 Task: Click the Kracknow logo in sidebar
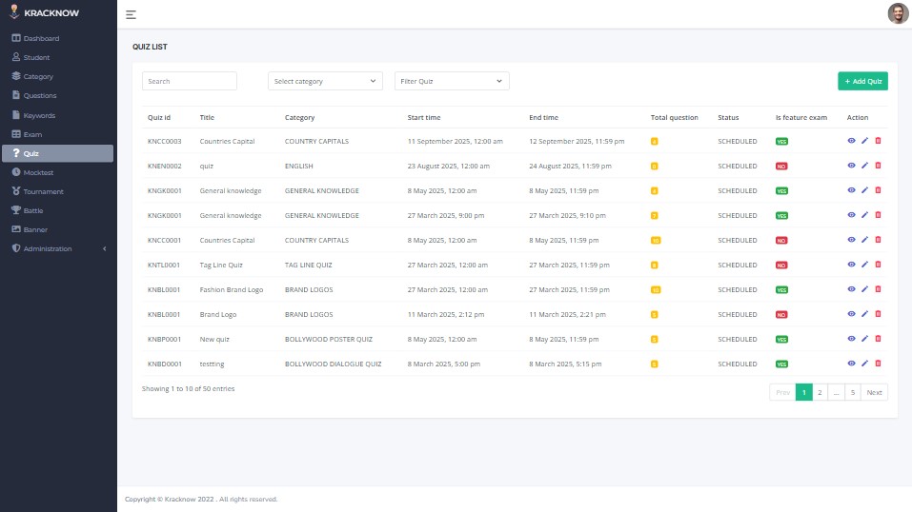coord(46,13)
